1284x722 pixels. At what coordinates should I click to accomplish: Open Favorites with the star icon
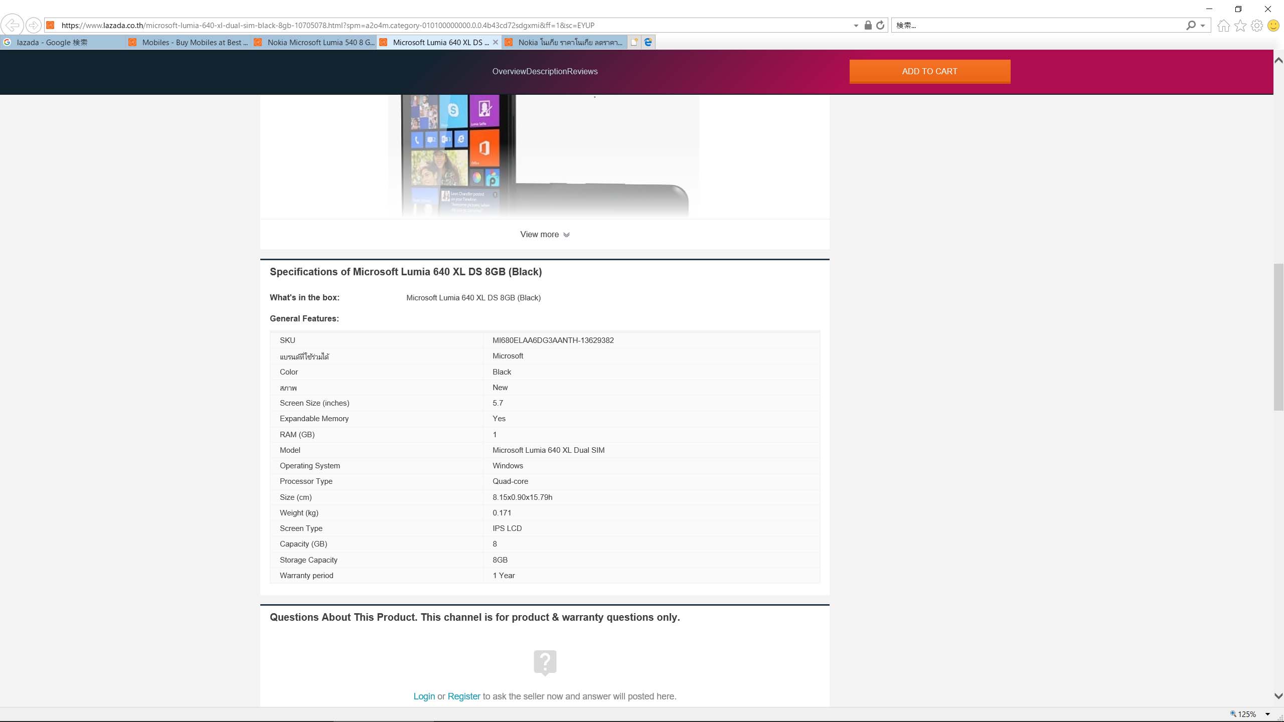[1240, 25]
